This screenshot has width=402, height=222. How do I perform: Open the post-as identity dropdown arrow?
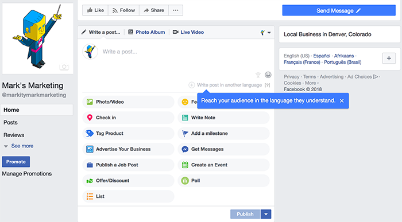click(x=269, y=33)
